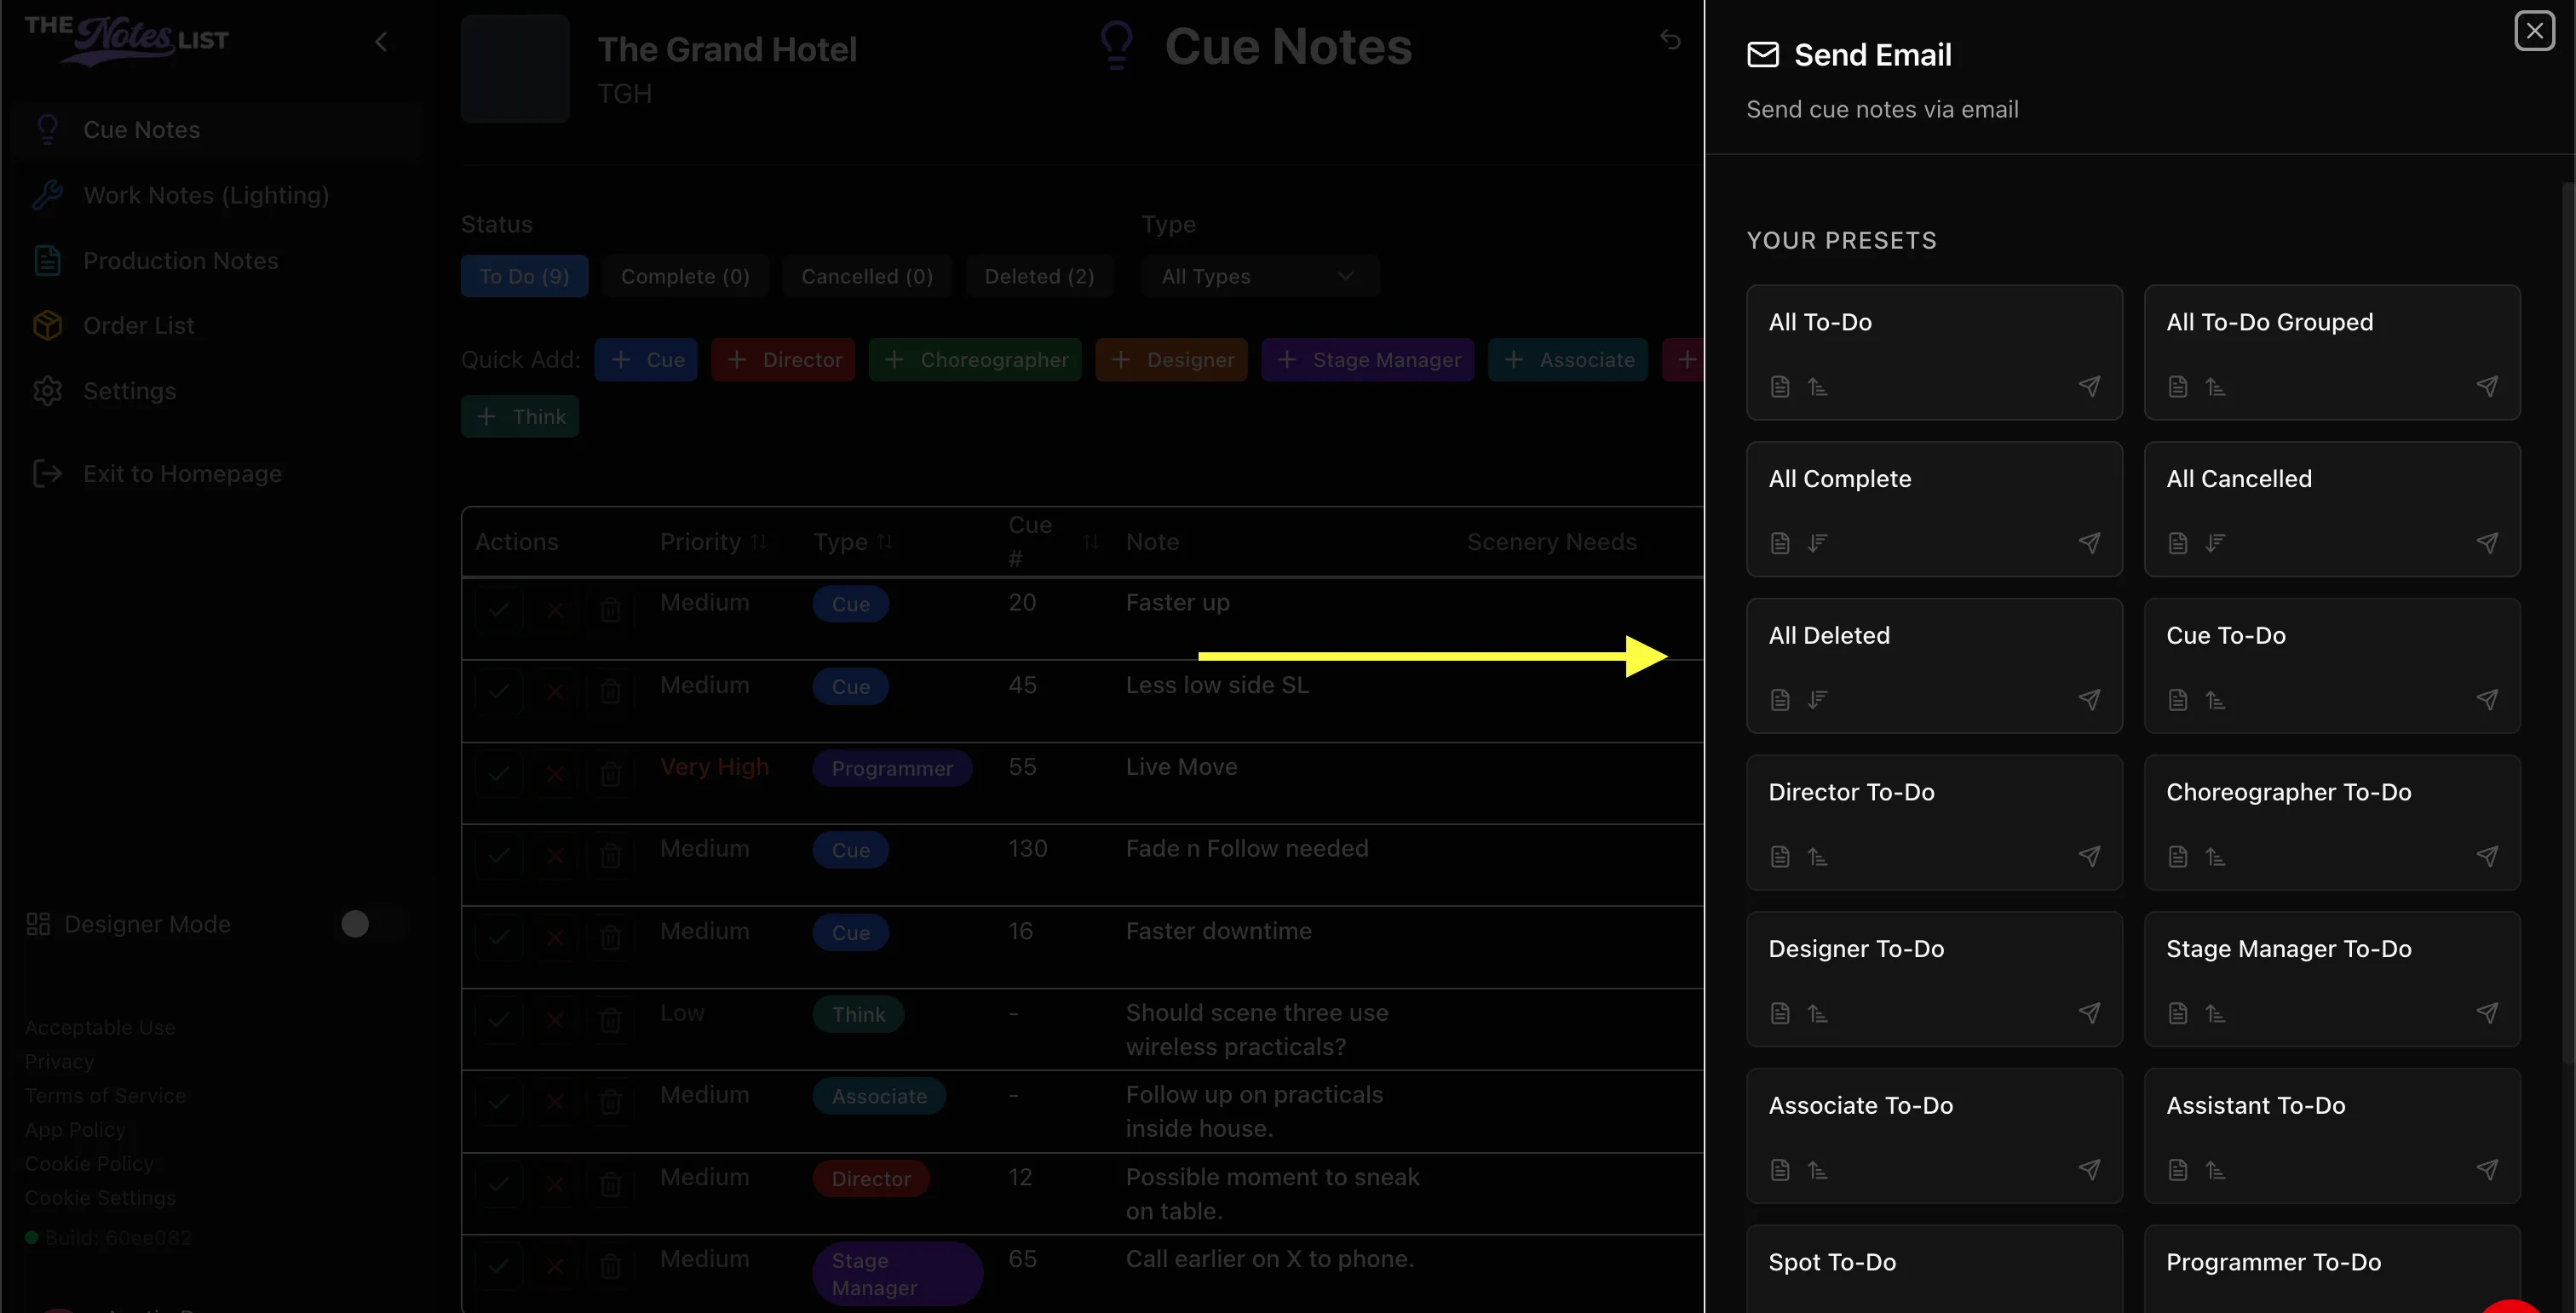Click send icon on Stage Manager To-Do
Screen dimensions: 2576x1313
tap(2487, 1013)
